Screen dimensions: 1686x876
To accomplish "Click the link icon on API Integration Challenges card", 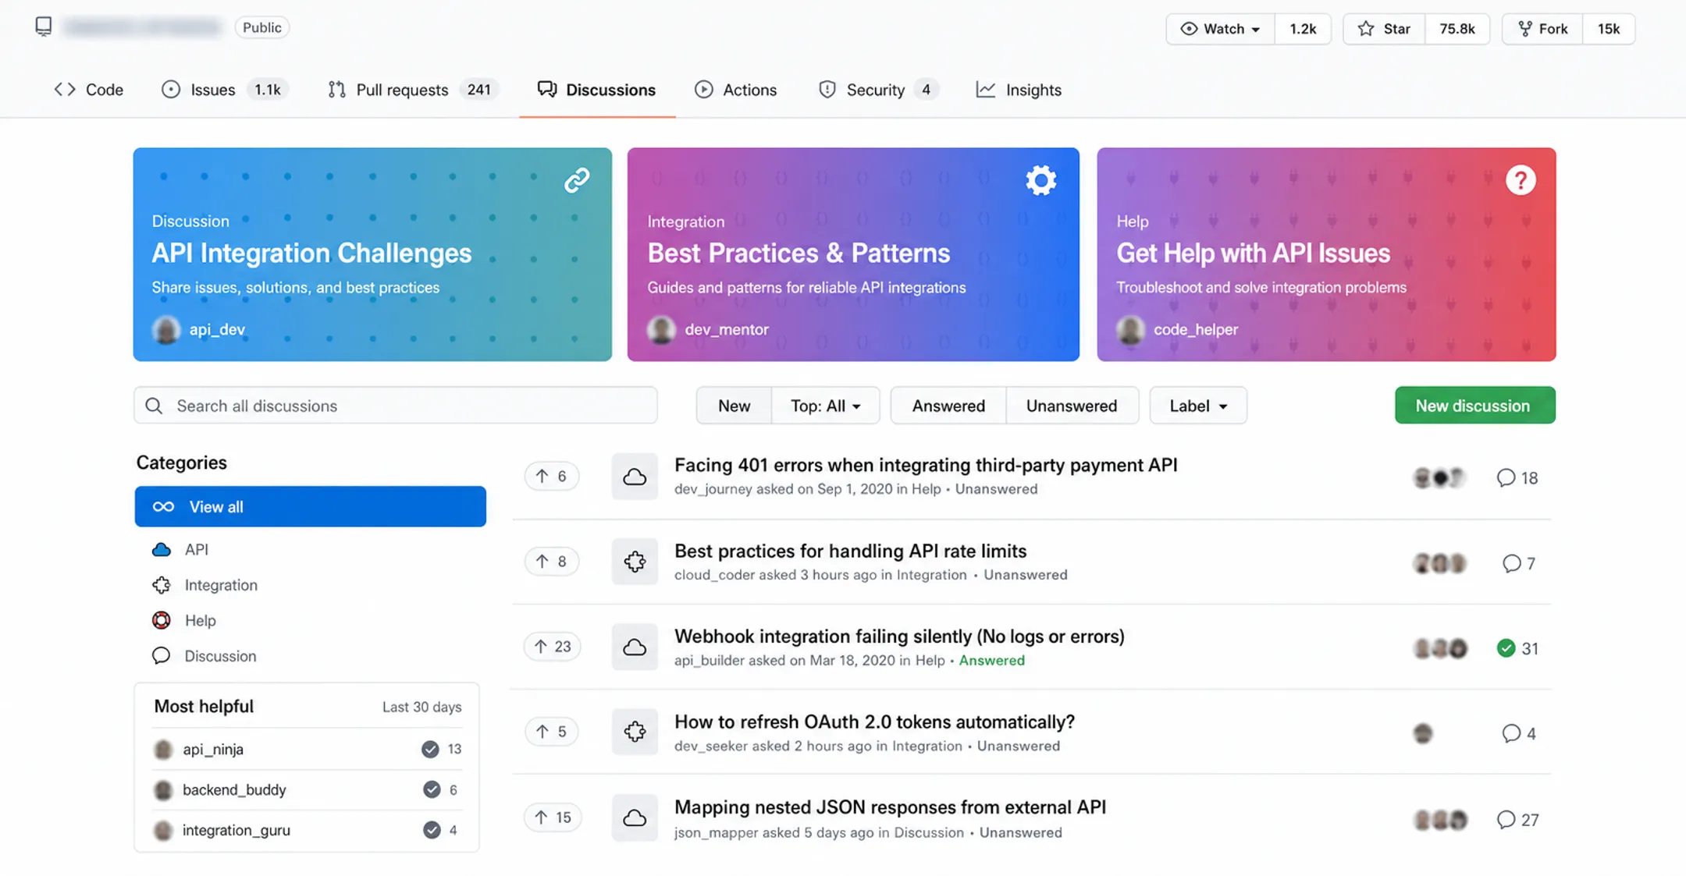I will [577, 180].
